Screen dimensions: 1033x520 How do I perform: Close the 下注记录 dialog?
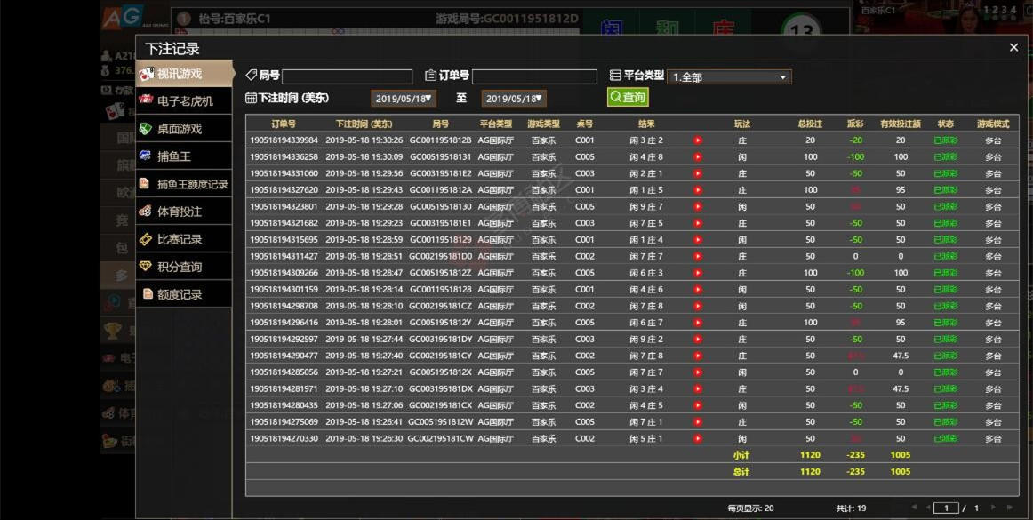(1014, 47)
